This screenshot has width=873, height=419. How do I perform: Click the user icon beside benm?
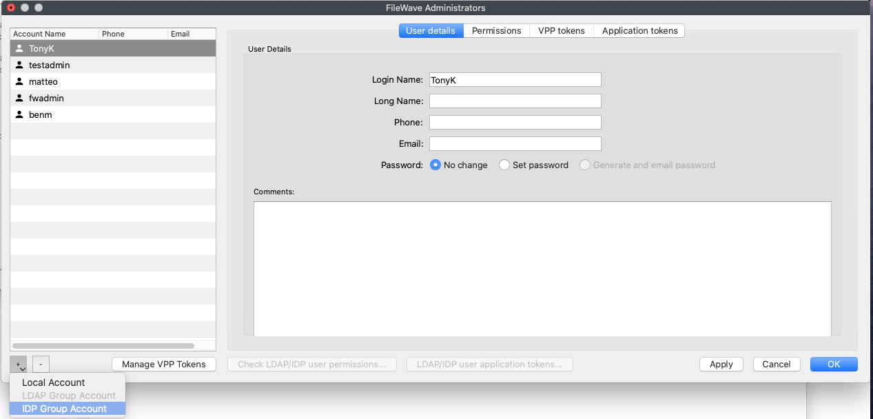[x=19, y=115]
